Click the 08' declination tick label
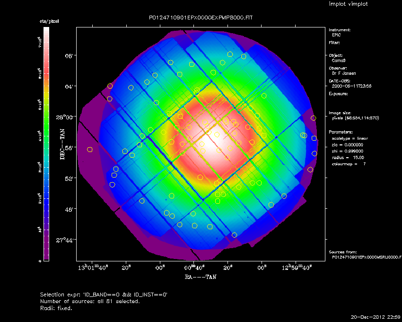The height and width of the screenshot is (322, 402). [x=69, y=56]
